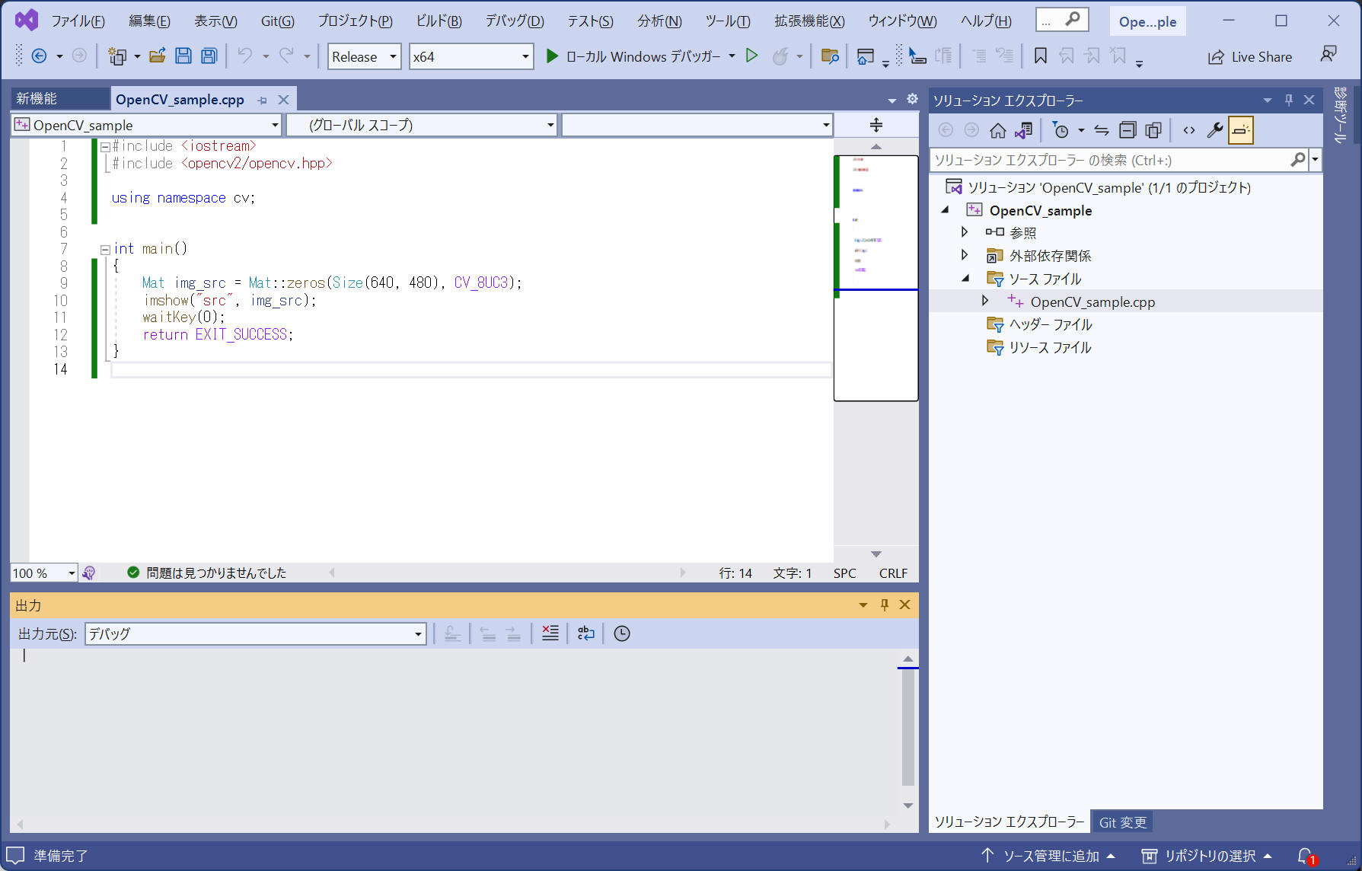Open the デバッグ menu

pos(513,21)
